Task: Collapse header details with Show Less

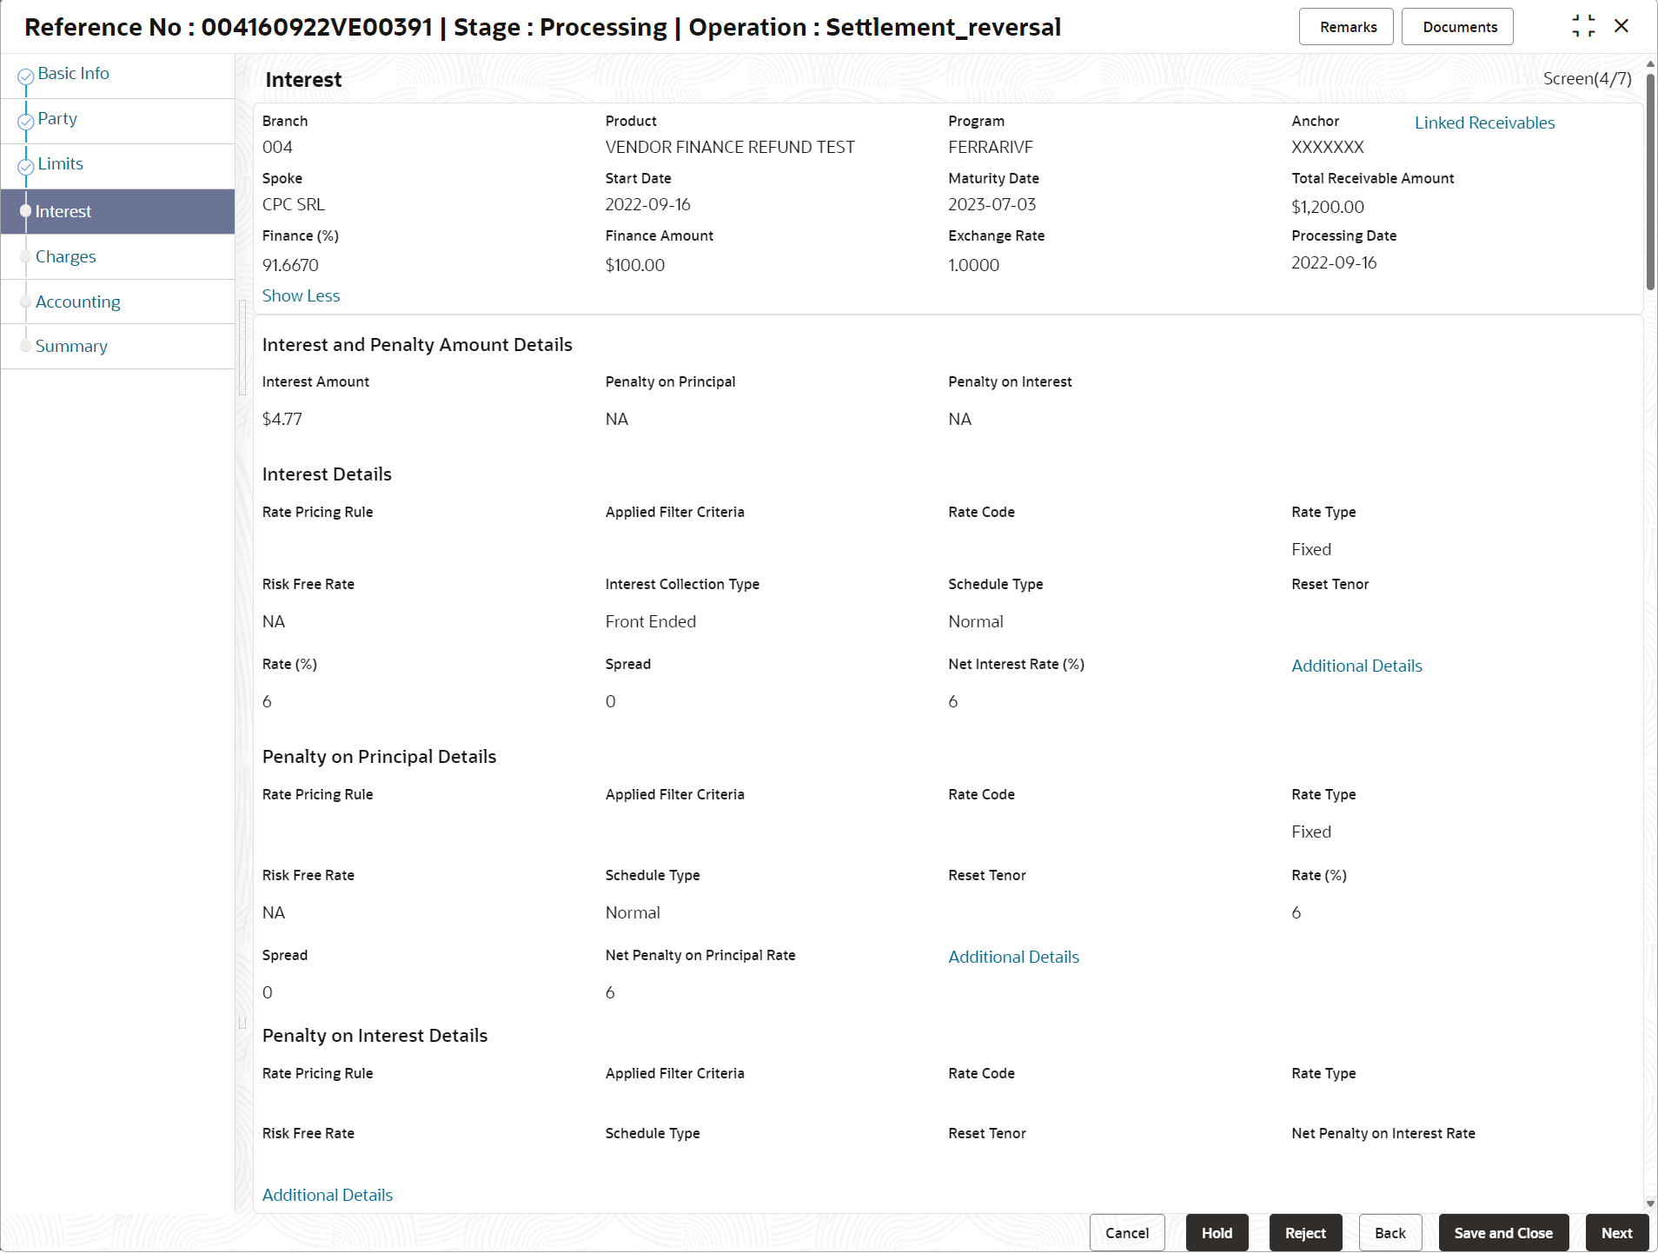Action: [301, 295]
